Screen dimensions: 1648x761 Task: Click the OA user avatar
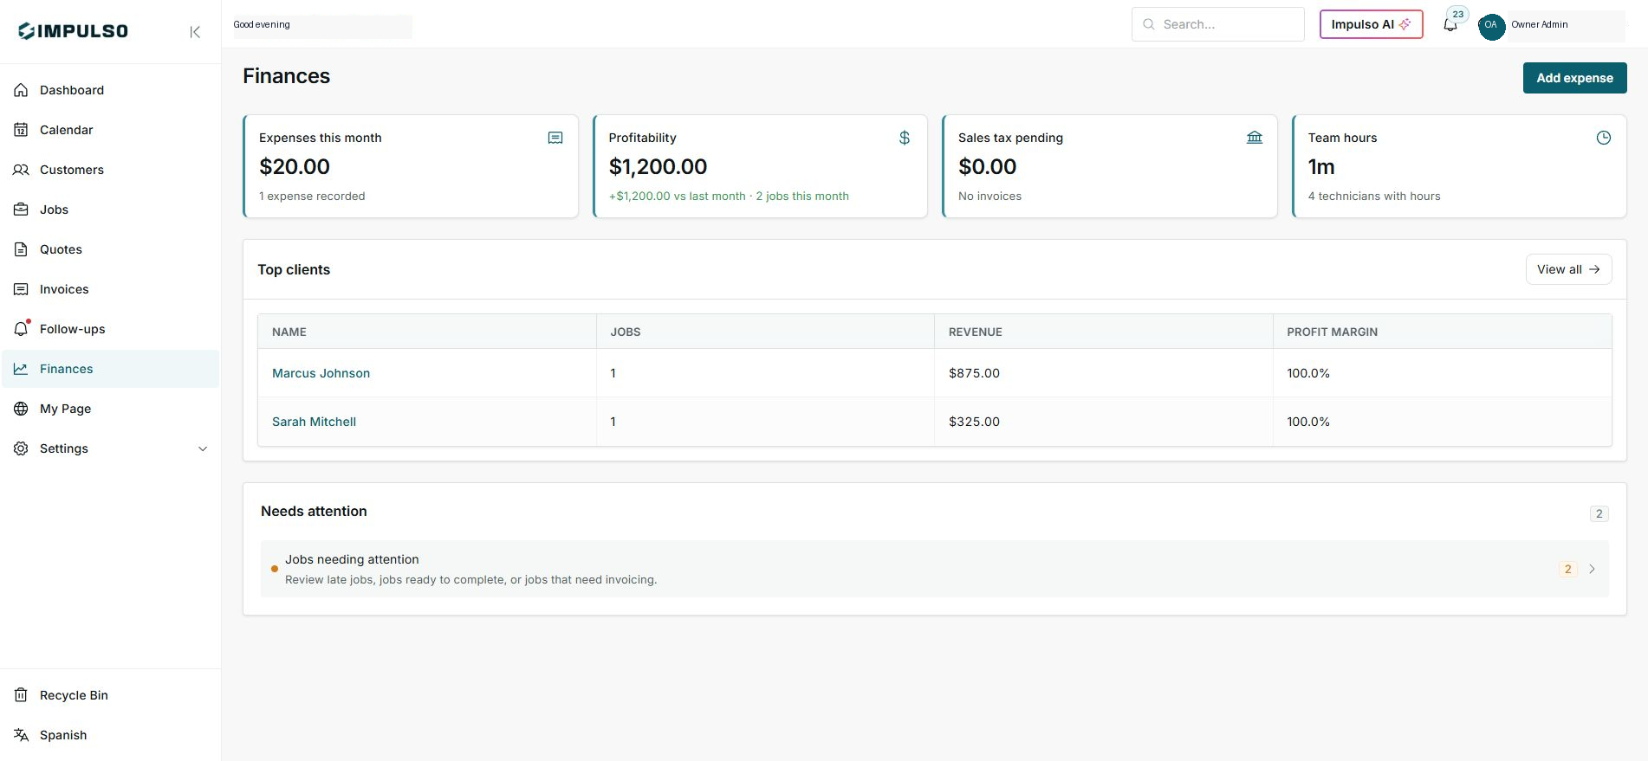1491,25
